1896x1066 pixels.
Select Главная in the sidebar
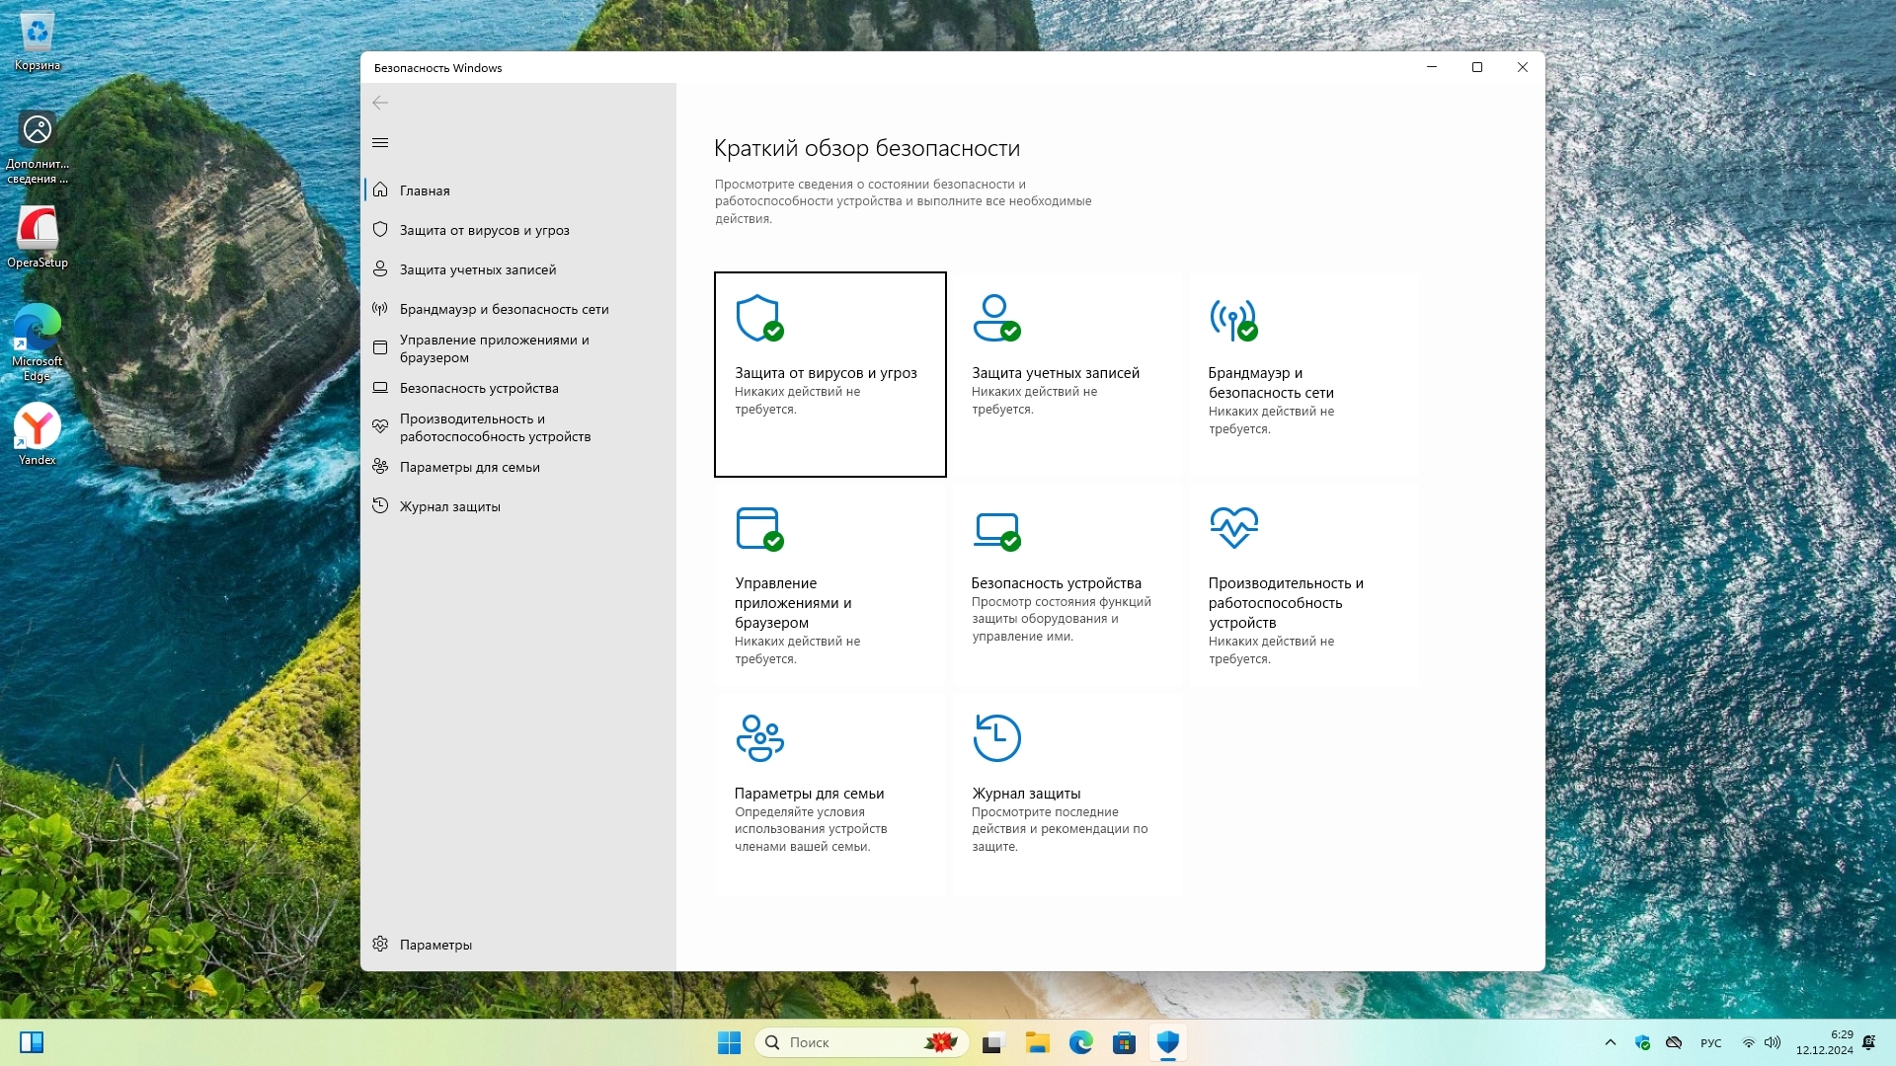pos(425,190)
